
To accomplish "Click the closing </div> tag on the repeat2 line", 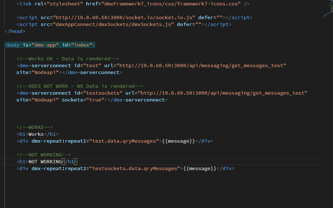I will [225, 169].
